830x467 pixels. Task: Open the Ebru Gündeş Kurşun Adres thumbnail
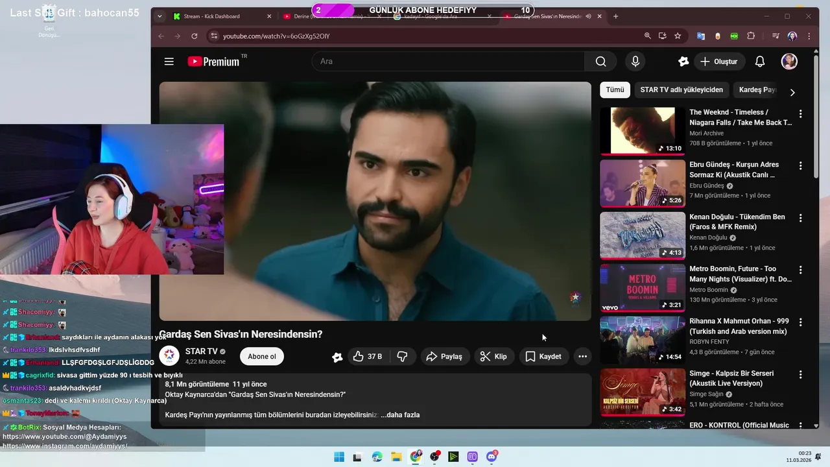[642, 184]
